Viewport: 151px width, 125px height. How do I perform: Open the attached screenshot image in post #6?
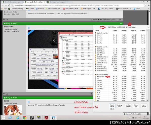click(x=60, y=59)
